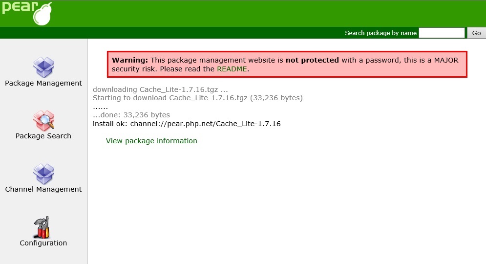Open the README link in warning
The width and height of the screenshot is (486, 264).
232,69
